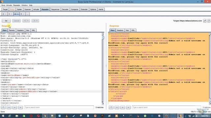
Task: Switch to the Proxy tab
Action: [x=12, y=10]
